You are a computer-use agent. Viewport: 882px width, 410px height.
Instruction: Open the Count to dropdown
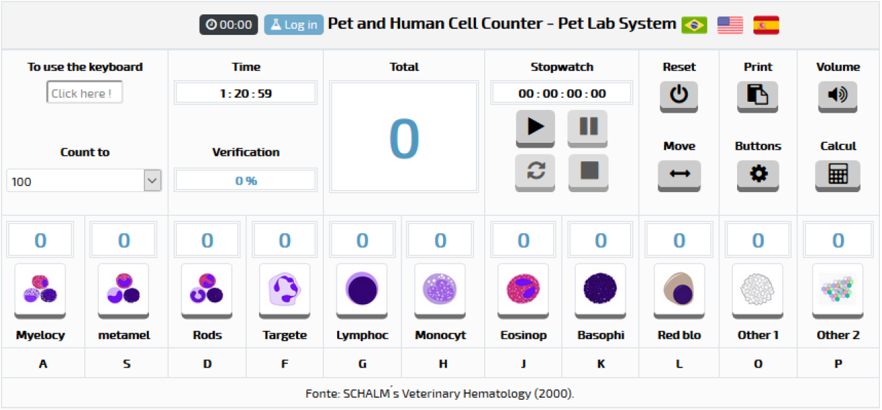pos(84,181)
